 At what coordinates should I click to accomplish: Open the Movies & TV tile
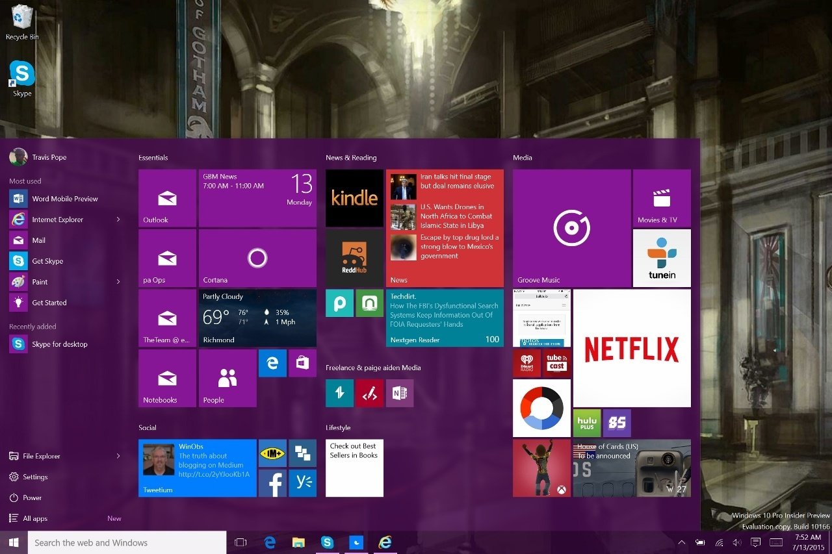[x=662, y=198]
